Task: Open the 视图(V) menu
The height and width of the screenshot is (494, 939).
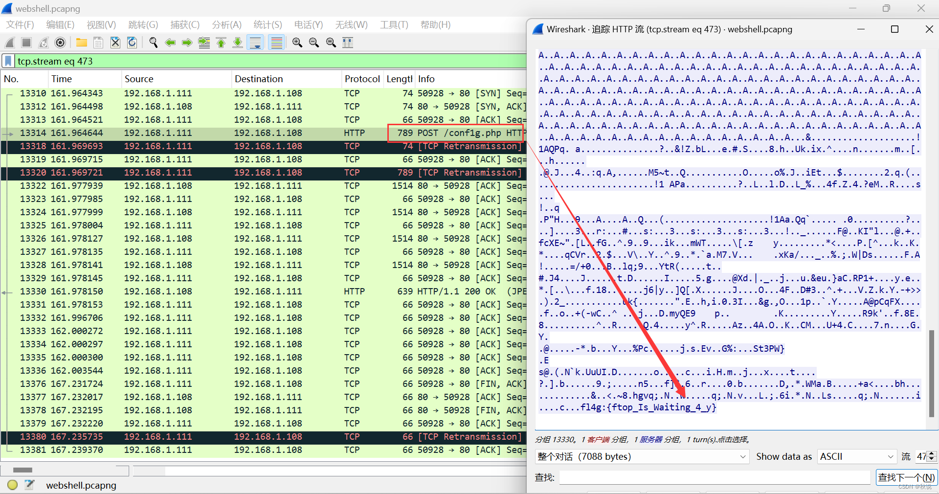Action: point(101,24)
